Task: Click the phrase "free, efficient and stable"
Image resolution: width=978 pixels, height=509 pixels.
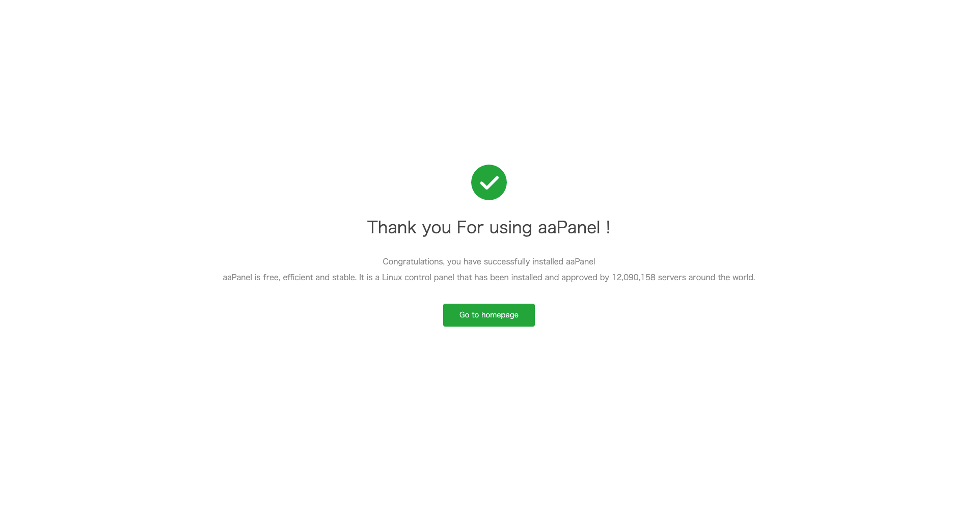Action: click(x=310, y=278)
